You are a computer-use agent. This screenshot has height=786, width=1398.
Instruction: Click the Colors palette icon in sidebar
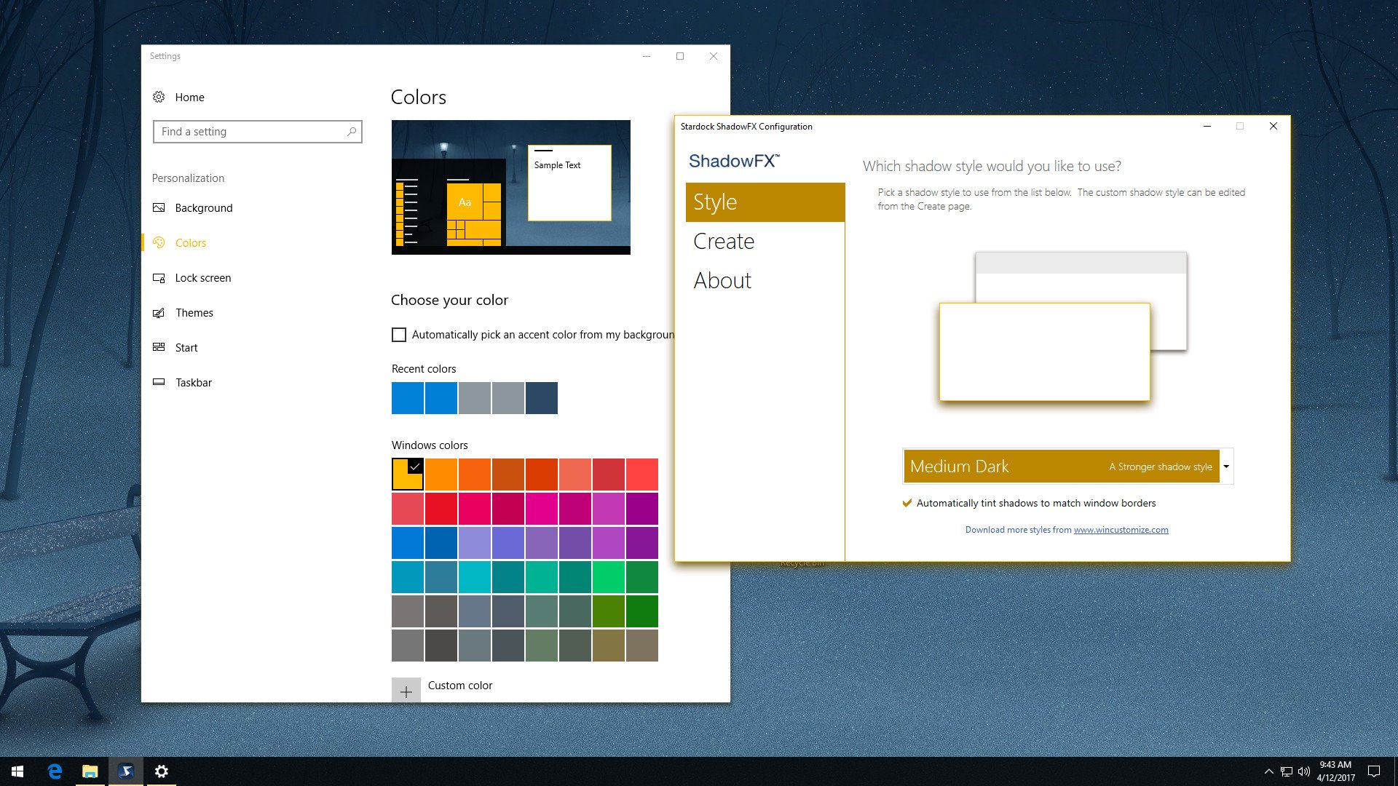(159, 242)
